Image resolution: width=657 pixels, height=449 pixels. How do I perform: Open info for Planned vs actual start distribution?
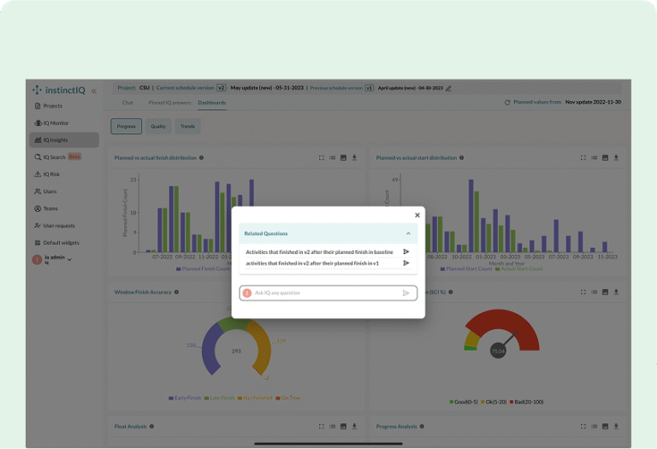(x=462, y=158)
